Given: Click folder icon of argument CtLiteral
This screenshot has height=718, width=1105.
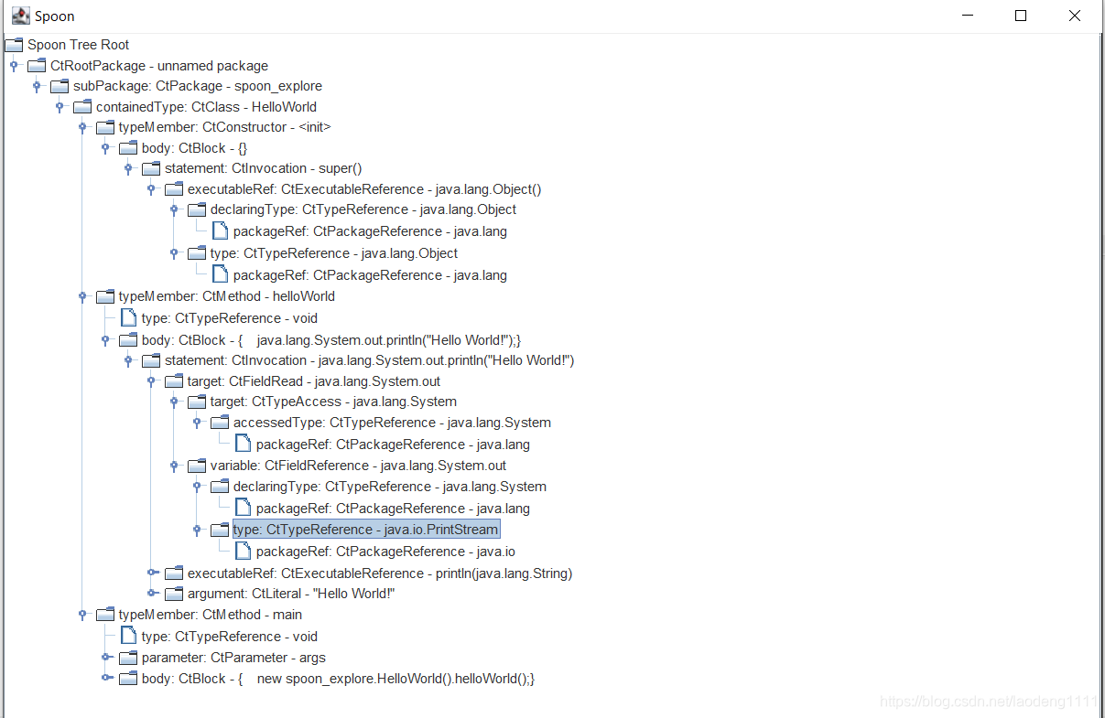Looking at the screenshot, I should (x=174, y=594).
